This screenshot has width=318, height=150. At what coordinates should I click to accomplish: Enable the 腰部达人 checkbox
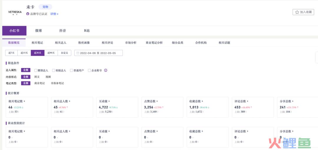point(36,70)
